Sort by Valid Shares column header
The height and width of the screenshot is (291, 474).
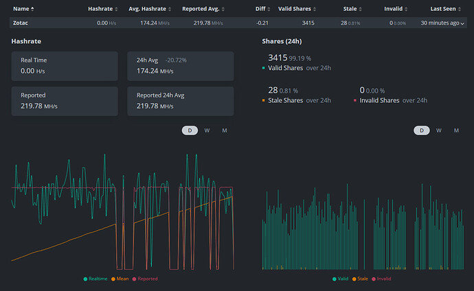click(x=297, y=9)
